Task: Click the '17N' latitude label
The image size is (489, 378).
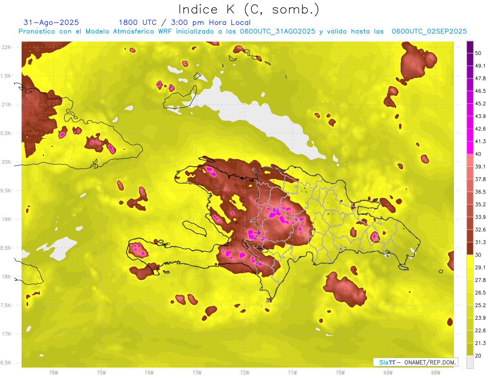Action: coord(6,334)
